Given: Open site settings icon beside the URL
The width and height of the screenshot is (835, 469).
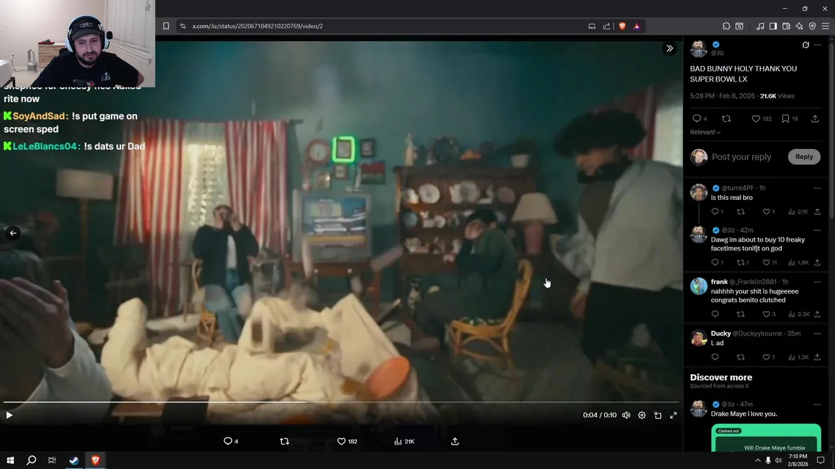Looking at the screenshot, I should coord(183,26).
